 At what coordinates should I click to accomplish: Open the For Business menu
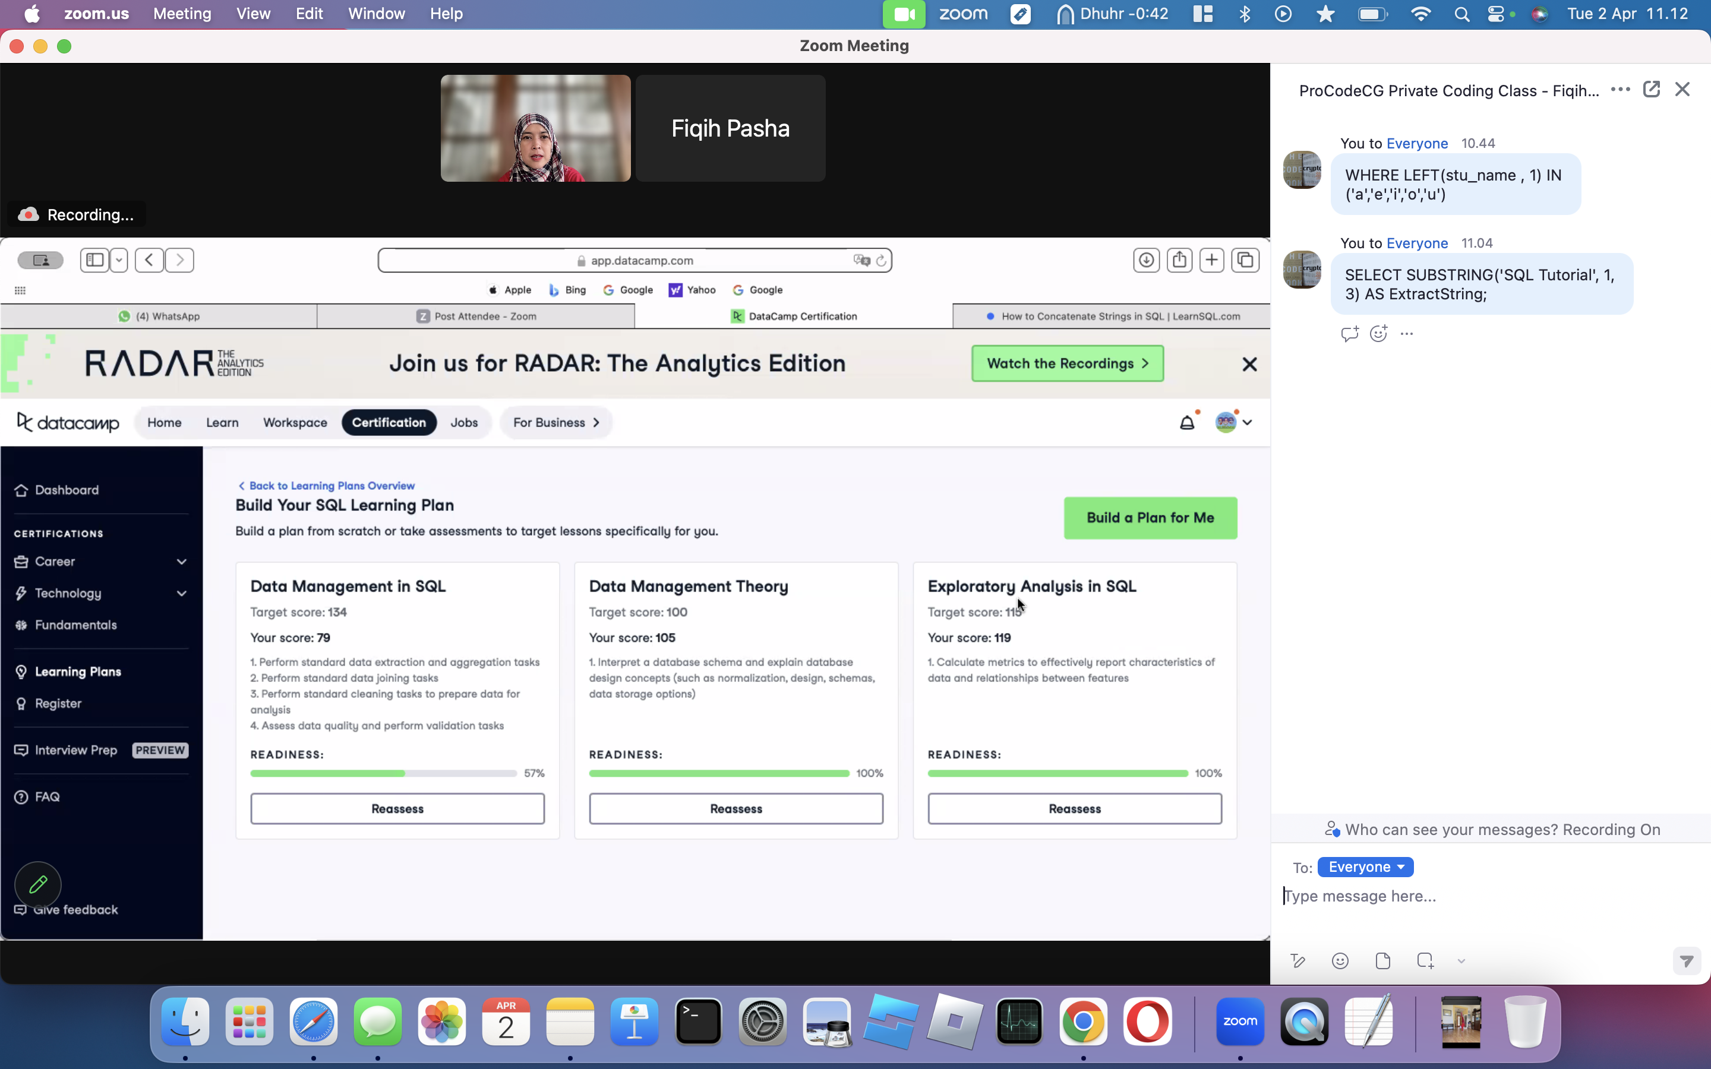pyautogui.click(x=555, y=422)
